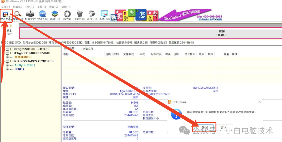Expand the local disk (D:) tree node
282x142 pixels.
pos(7,57)
